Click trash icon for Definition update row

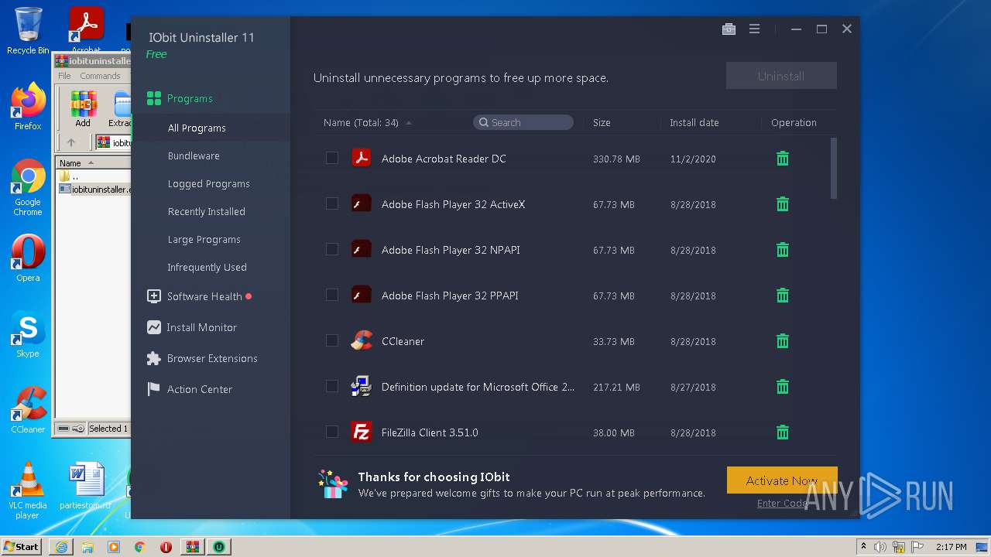coord(783,387)
